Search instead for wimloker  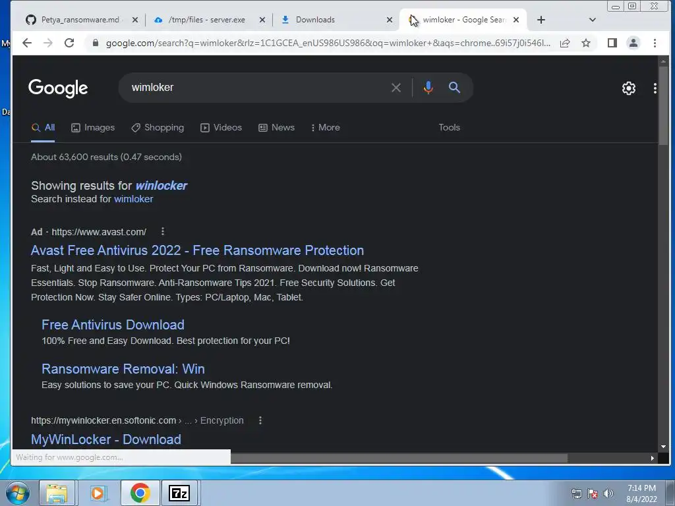133,199
